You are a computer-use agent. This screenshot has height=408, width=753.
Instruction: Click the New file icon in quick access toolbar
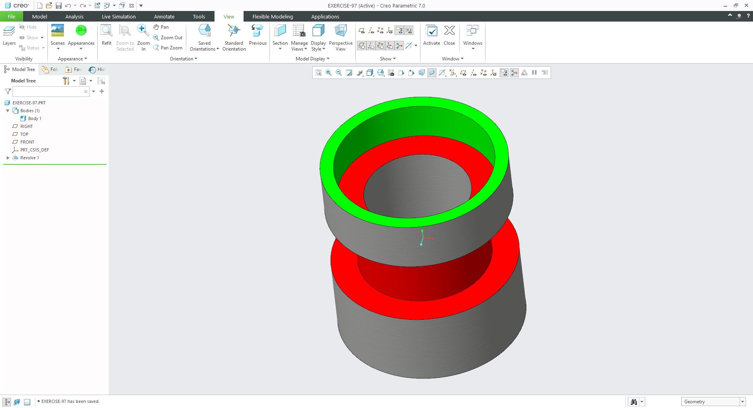pos(40,5)
